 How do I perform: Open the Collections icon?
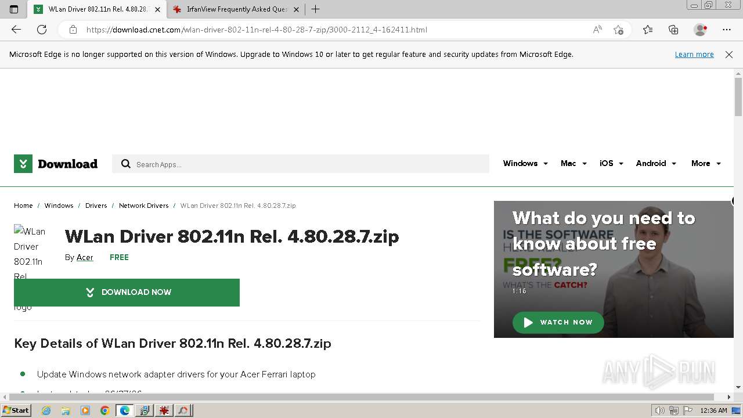tap(673, 30)
